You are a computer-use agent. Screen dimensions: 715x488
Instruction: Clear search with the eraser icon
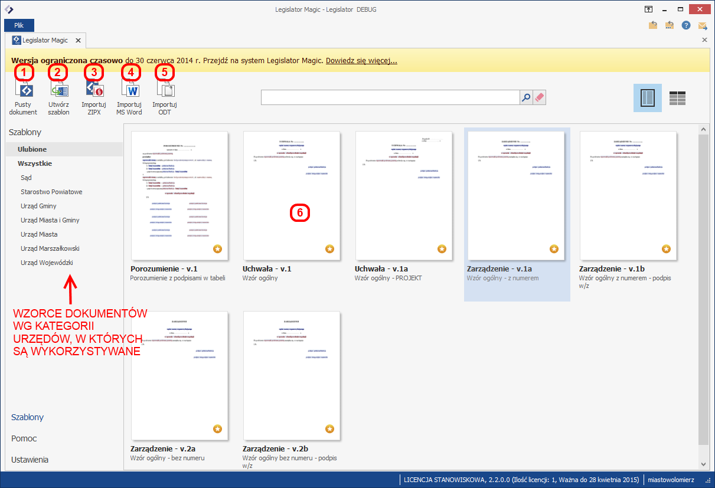[540, 97]
